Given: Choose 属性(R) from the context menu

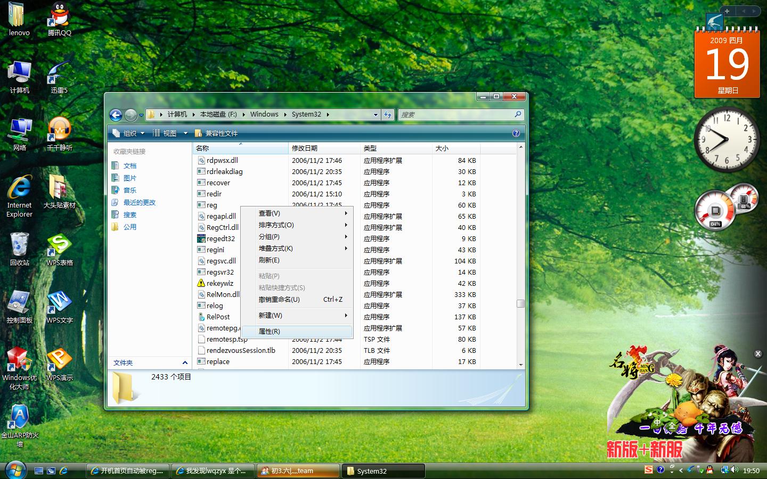Looking at the screenshot, I should pos(270,332).
